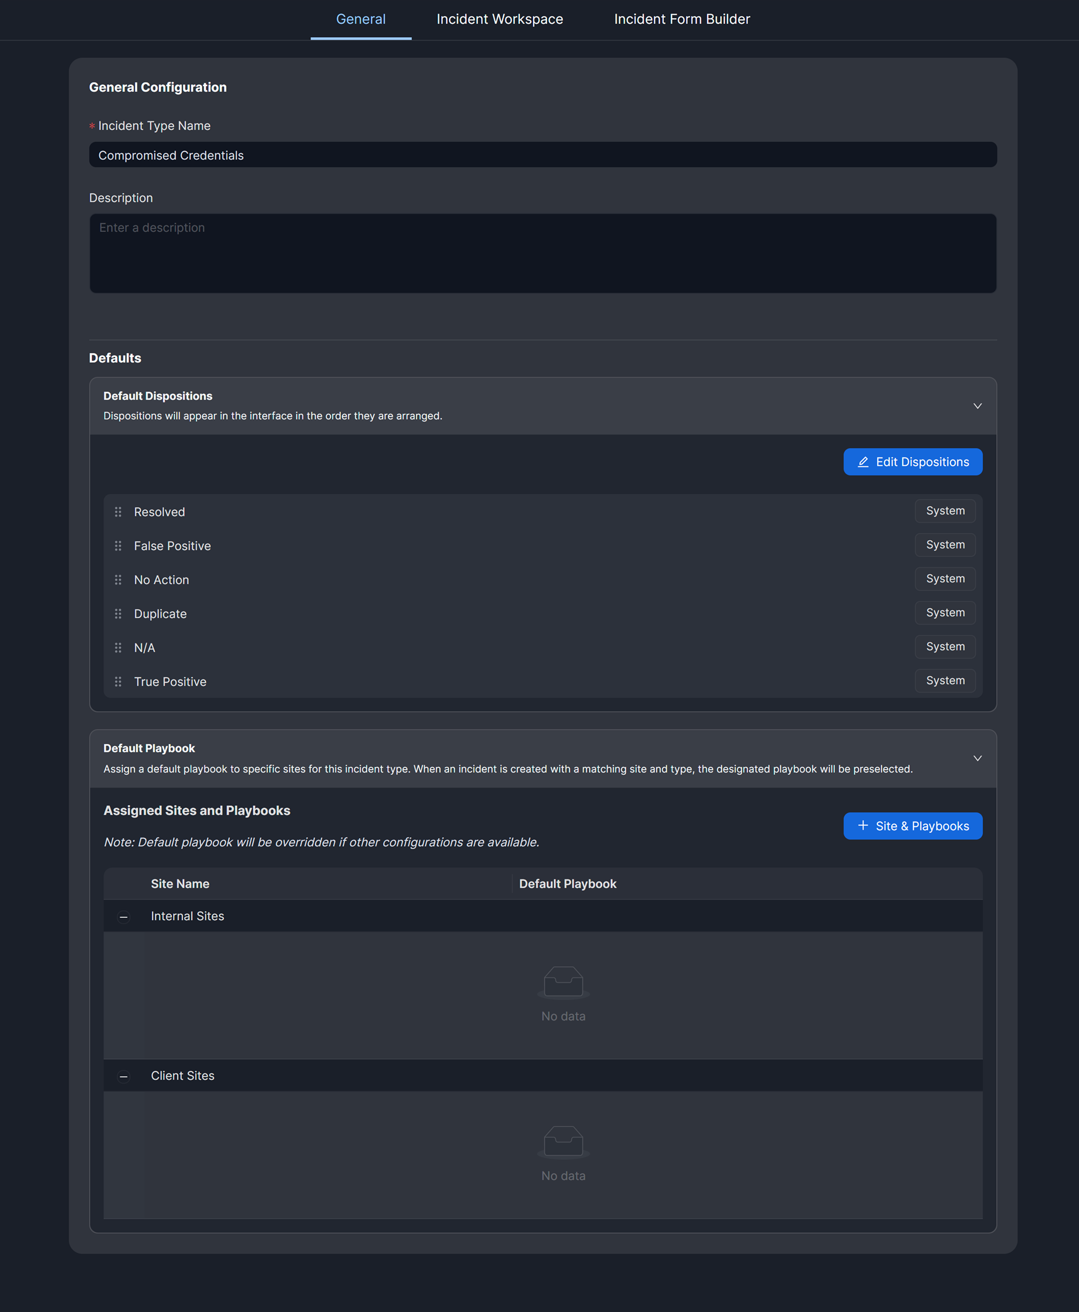Click the drag handle beside No Action
This screenshot has width=1079, height=1312.
118,579
